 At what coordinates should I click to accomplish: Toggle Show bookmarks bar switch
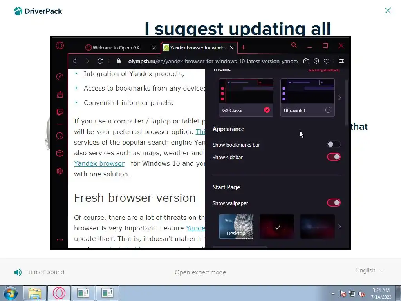tap(334, 144)
